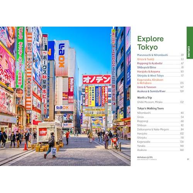Click the red Onoden sign in photo
The width and height of the screenshot is (193, 193).
[96, 80]
